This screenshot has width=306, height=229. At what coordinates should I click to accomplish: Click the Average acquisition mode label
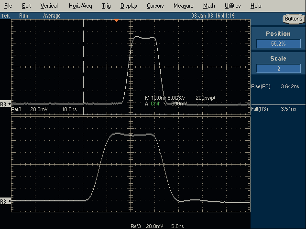click(52, 16)
